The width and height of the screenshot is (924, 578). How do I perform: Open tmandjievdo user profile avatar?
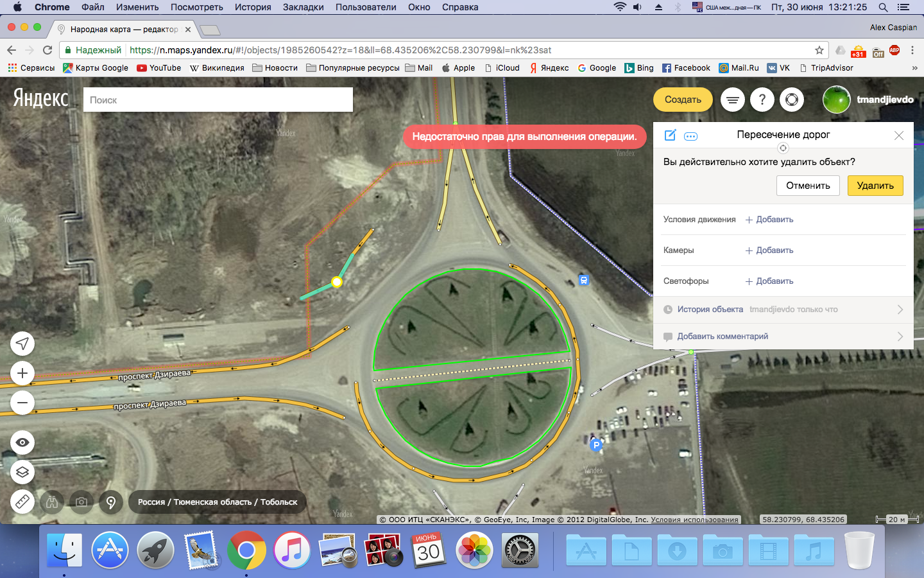pyautogui.click(x=837, y=100)
